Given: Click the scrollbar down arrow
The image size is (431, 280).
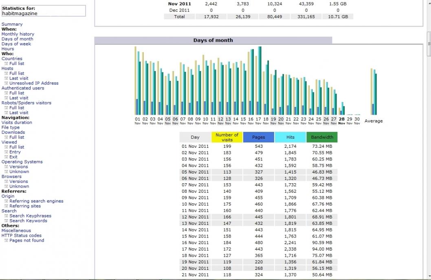Looking at the screenshot, I should point(429,276).
